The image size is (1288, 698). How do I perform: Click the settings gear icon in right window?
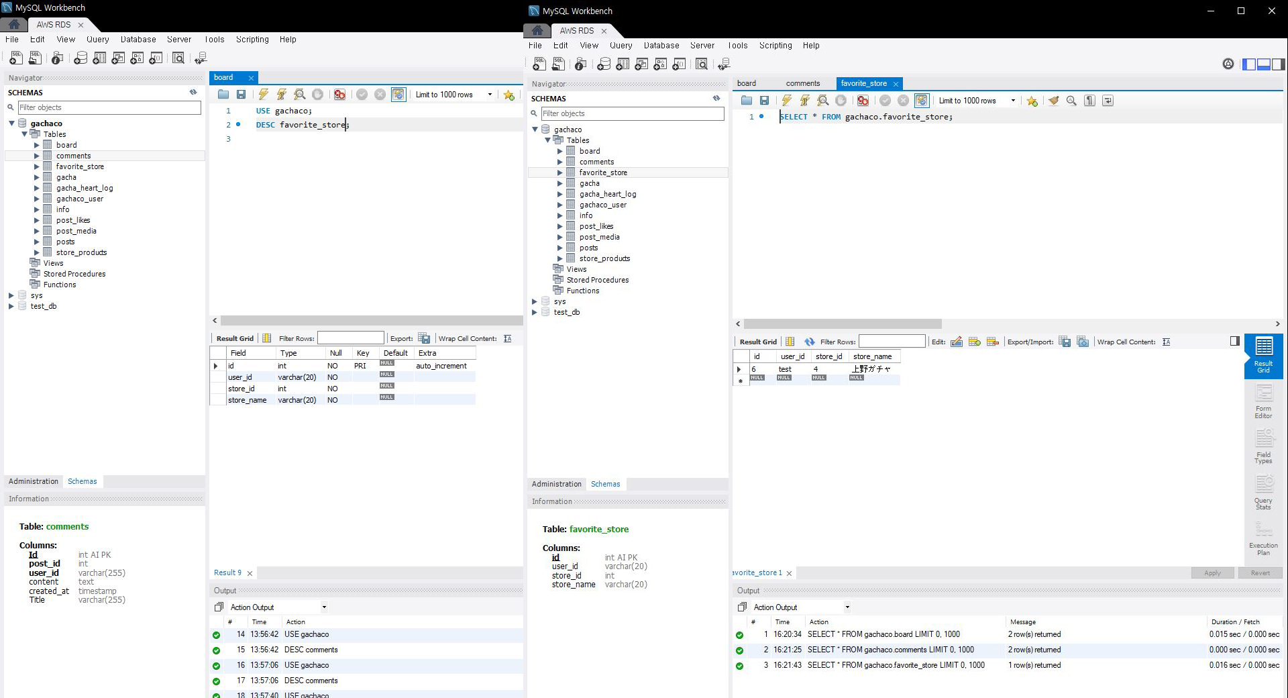coord(1228,64)
